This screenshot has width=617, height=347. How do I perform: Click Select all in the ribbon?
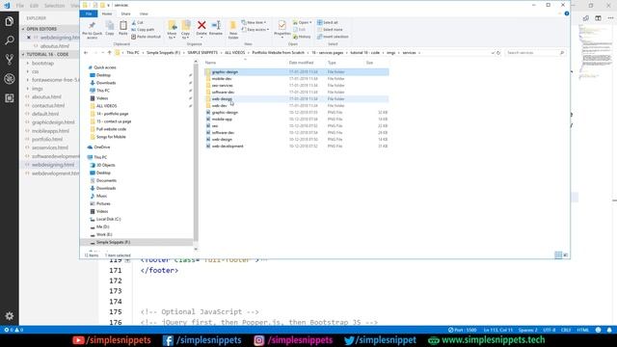click(x=328, y=22)
